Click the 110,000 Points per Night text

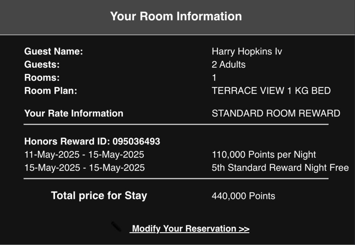click(x=264, y=155)
